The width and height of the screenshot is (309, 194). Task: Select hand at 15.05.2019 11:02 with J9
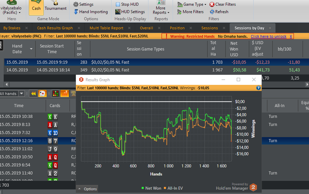(x=38, y=149)
